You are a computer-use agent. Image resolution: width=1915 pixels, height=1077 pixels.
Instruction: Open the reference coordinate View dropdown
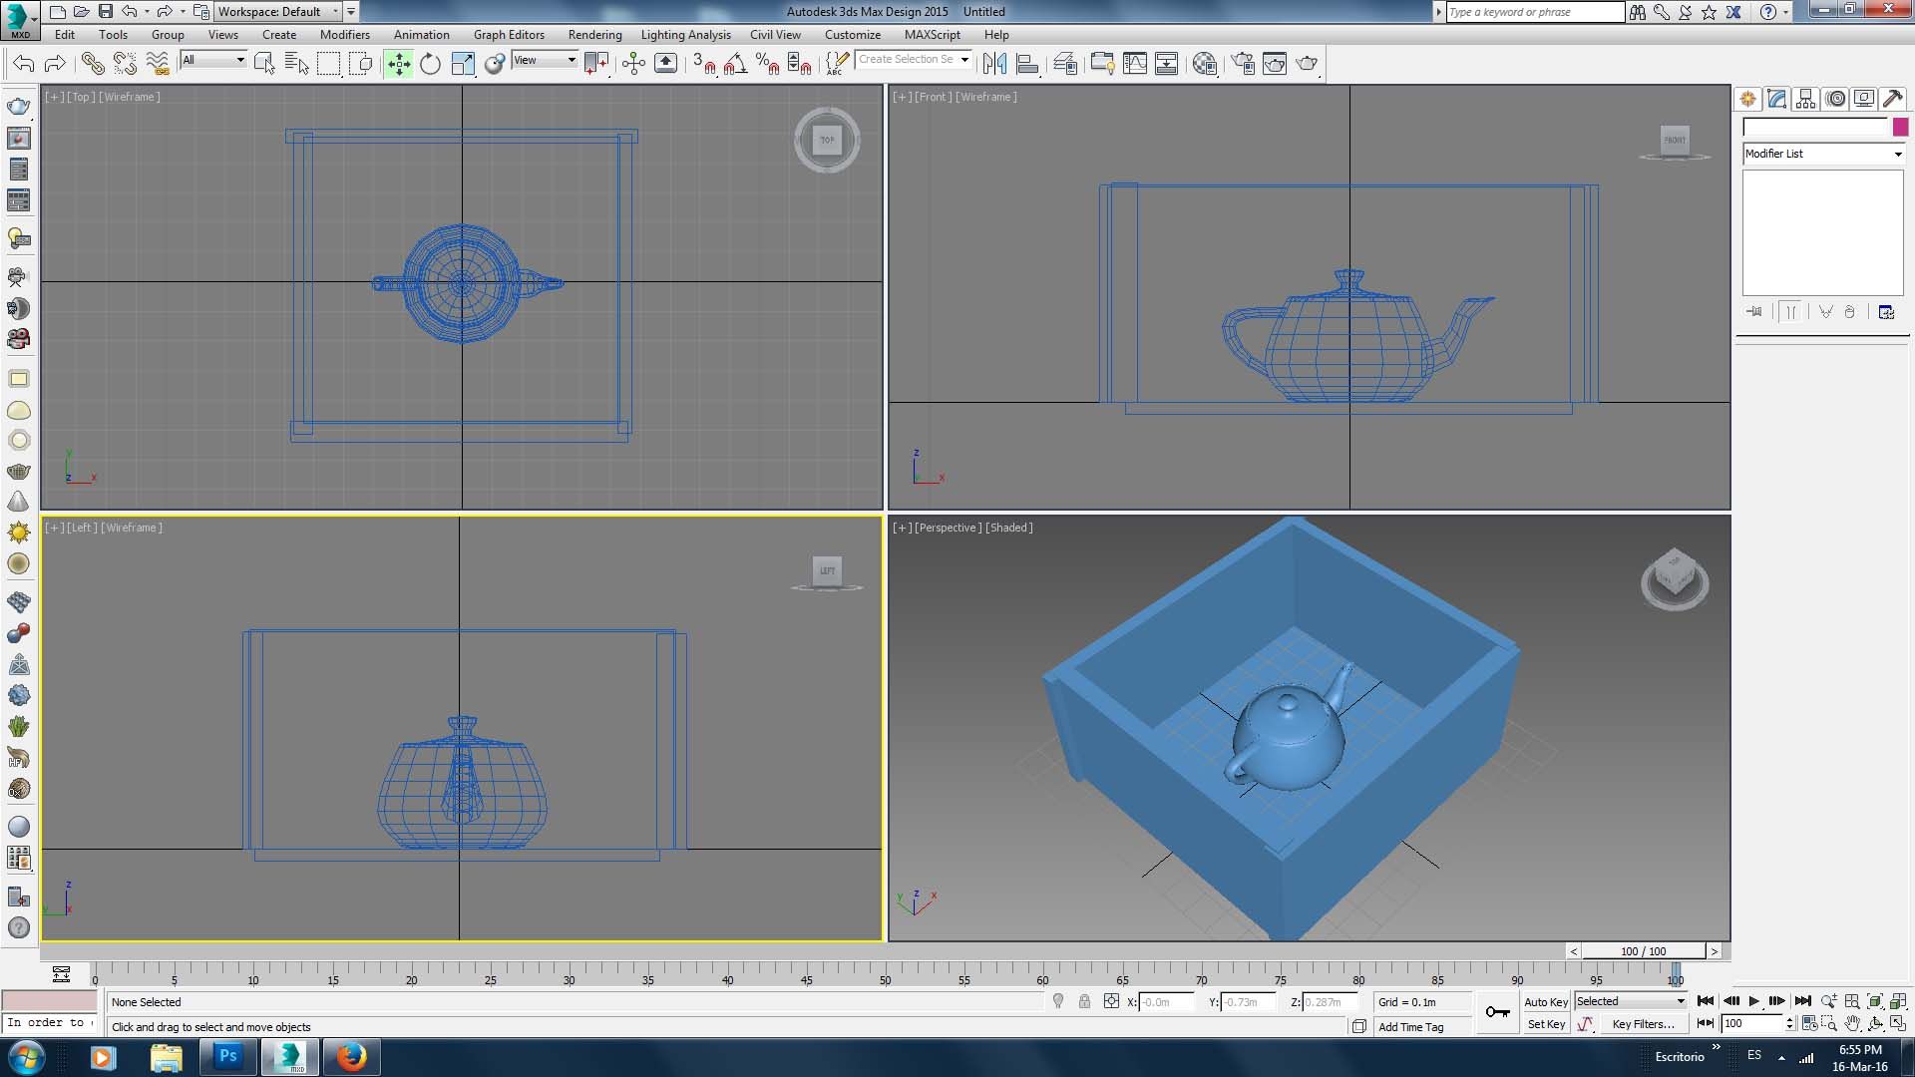[545, 60]
